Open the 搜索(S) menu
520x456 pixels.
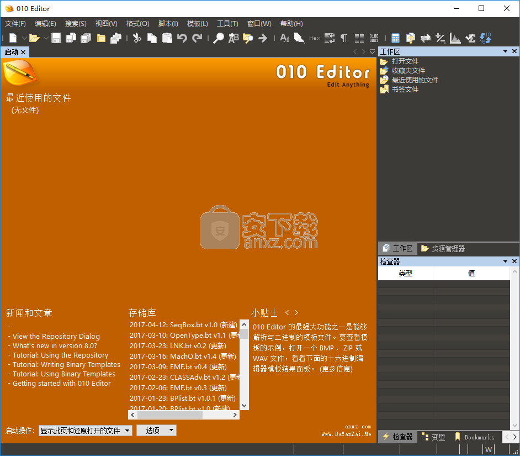coord(76,24)
